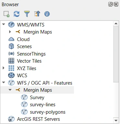Collapse the WFS / OGC API - Features node
This screenshot has height=124, width=120.
[x=4, y=82]
